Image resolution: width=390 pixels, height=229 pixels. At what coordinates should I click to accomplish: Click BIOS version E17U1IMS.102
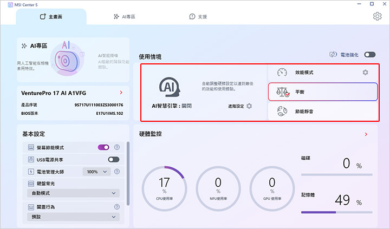pos(109,113)
